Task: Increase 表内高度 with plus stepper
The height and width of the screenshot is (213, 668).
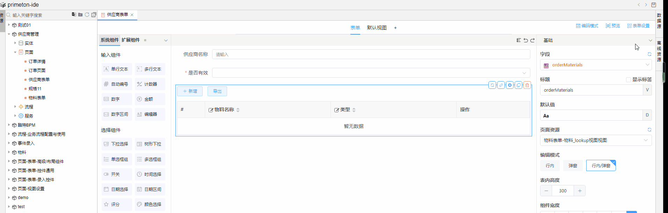Action: tap(580, 191)
